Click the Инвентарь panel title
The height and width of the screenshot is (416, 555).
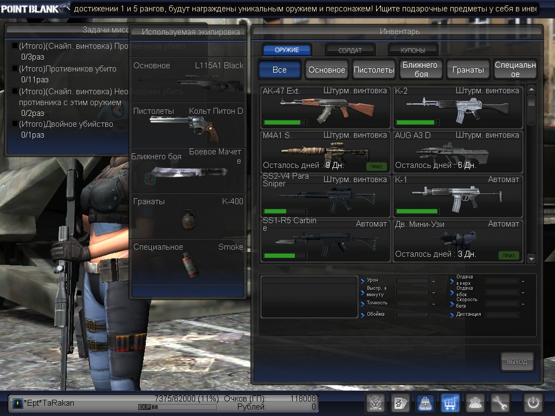pos(399,31)
